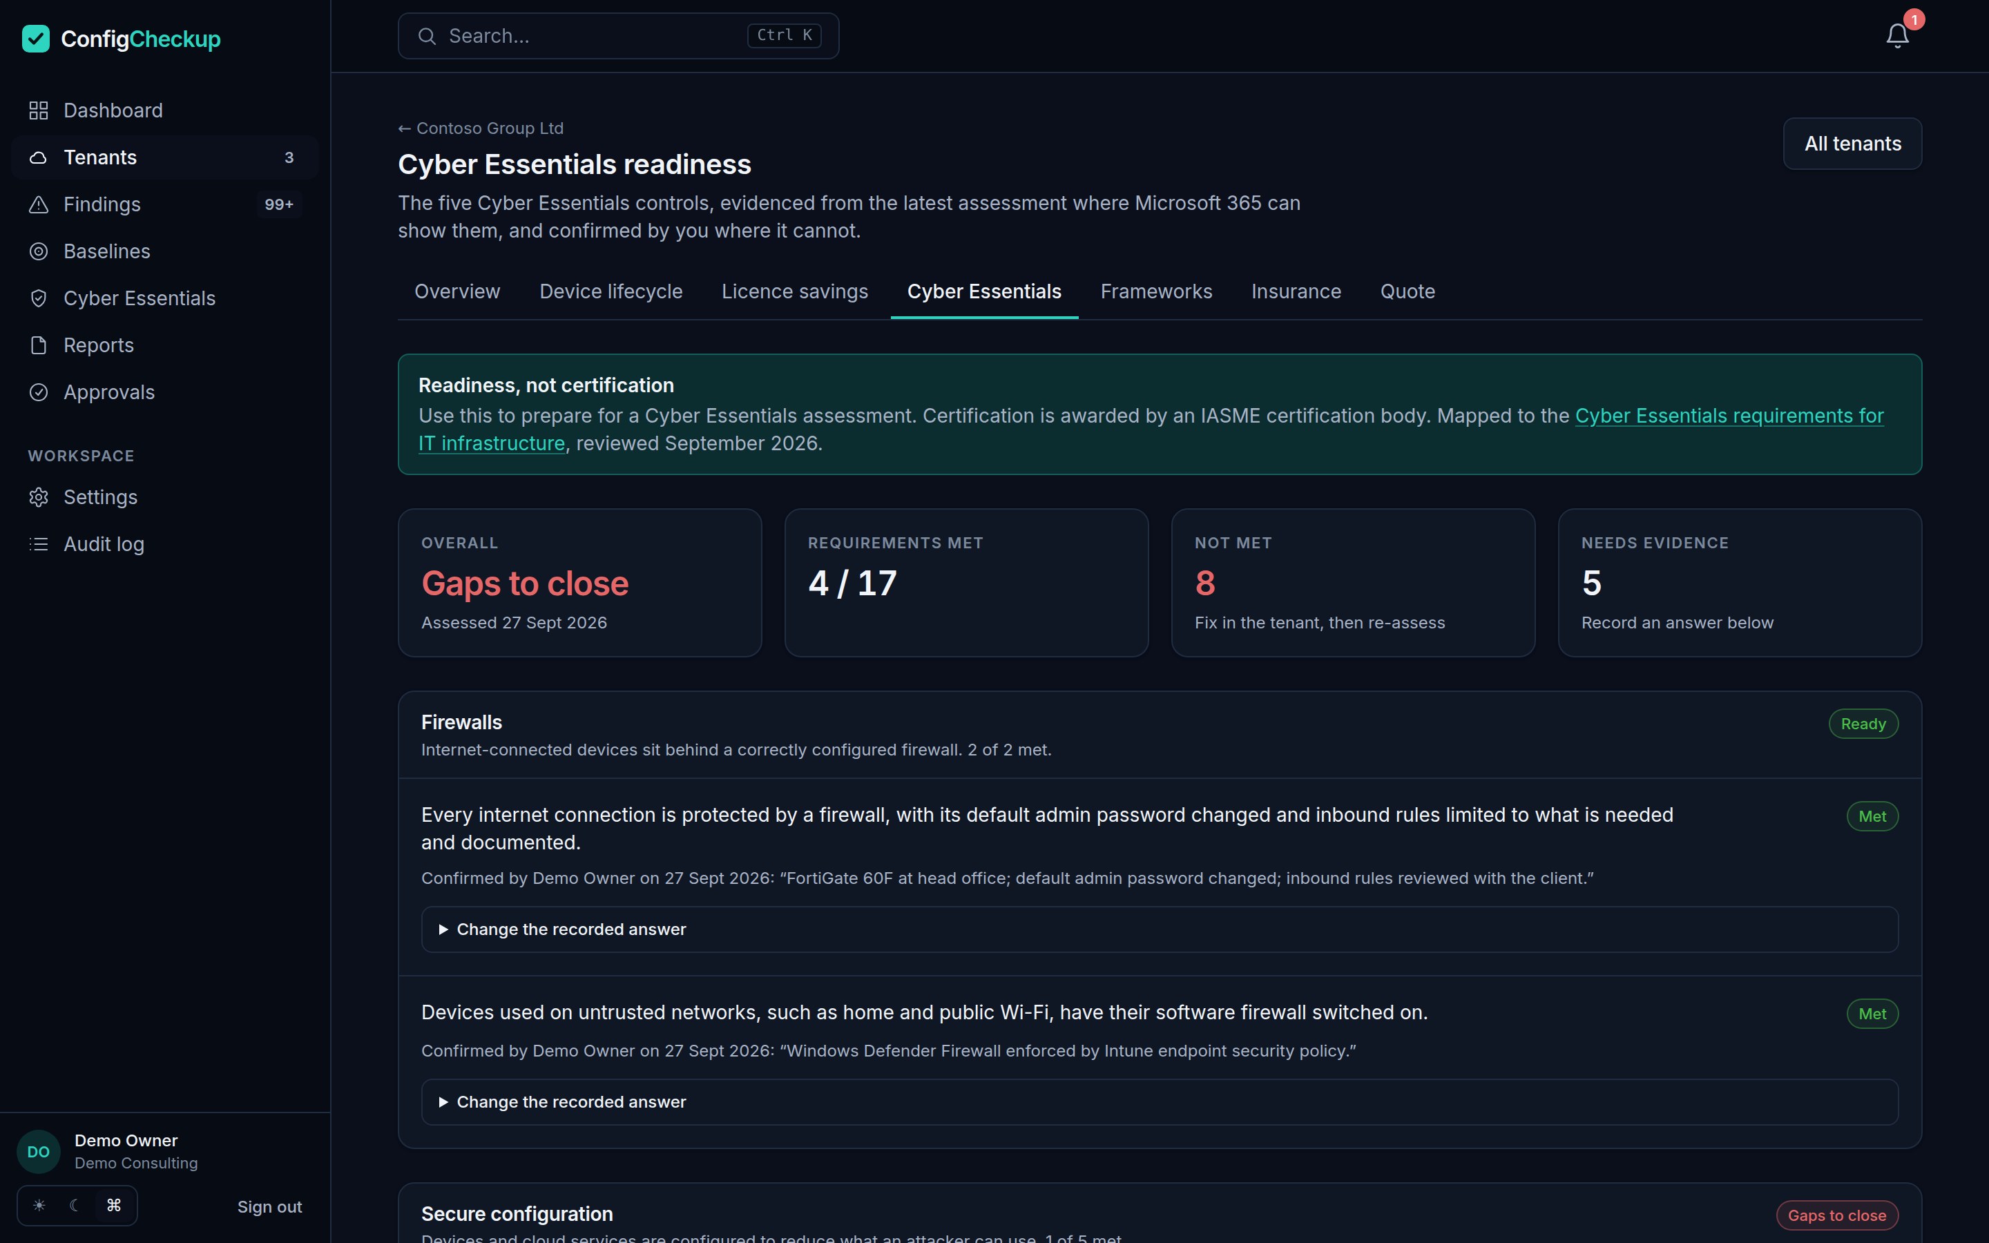Select the Tenants cloud icon in sidebar
This screenshot has width=1989, height=1243.
[39, 157]
